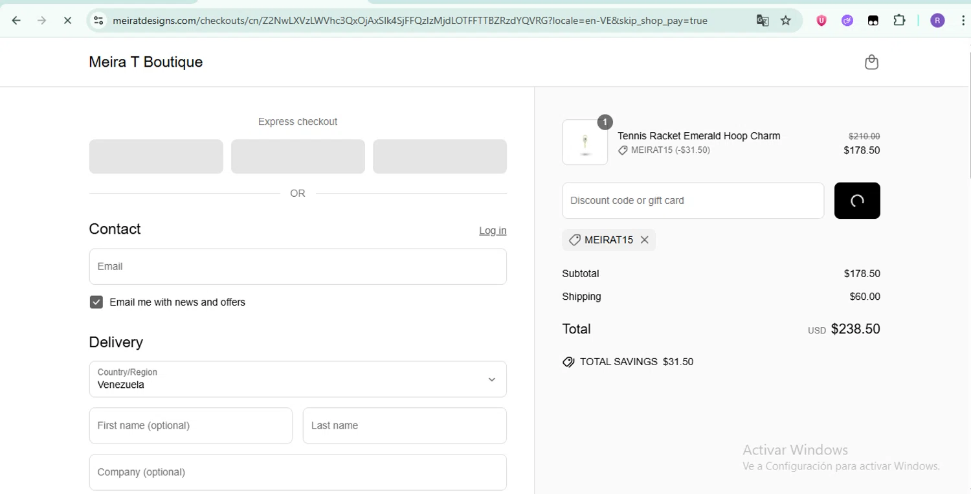971x494 pixels.
Task: Click the browser forward arrow
Action: tap(42, 21)
